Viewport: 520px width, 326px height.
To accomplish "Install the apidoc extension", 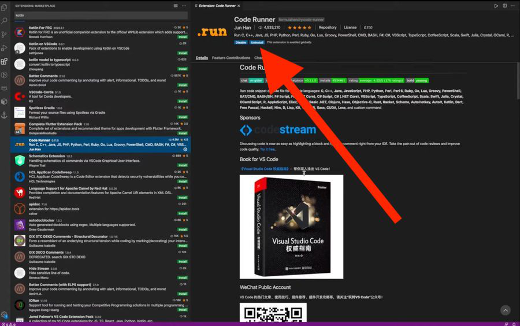I will [x=183, y=213].
